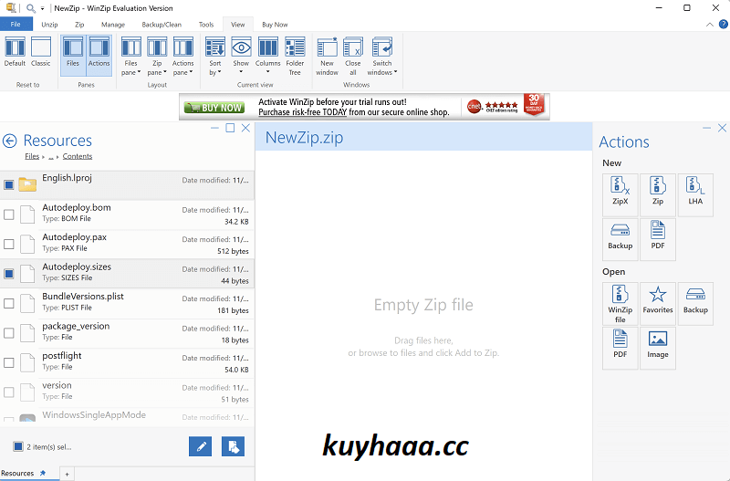
Task: Check the Autodeploy.bom checkbox
Action: (9, 214)
